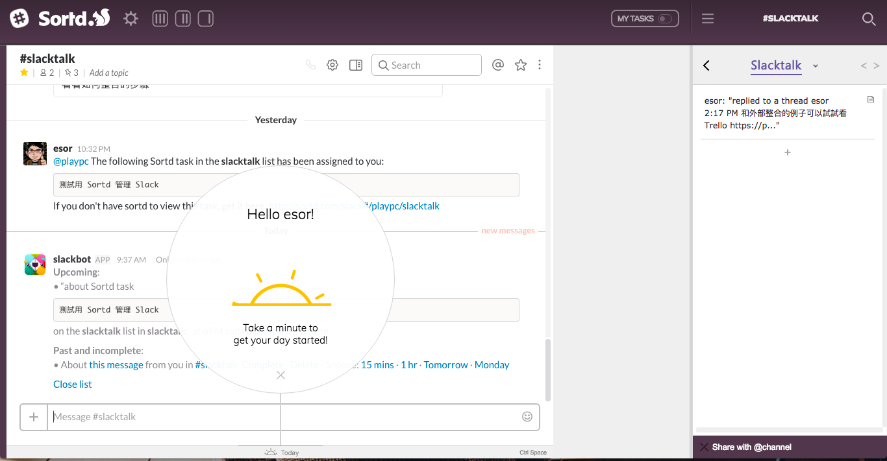Click the plus attach button by message box
The image size is (887, 461).
(34, 417)
